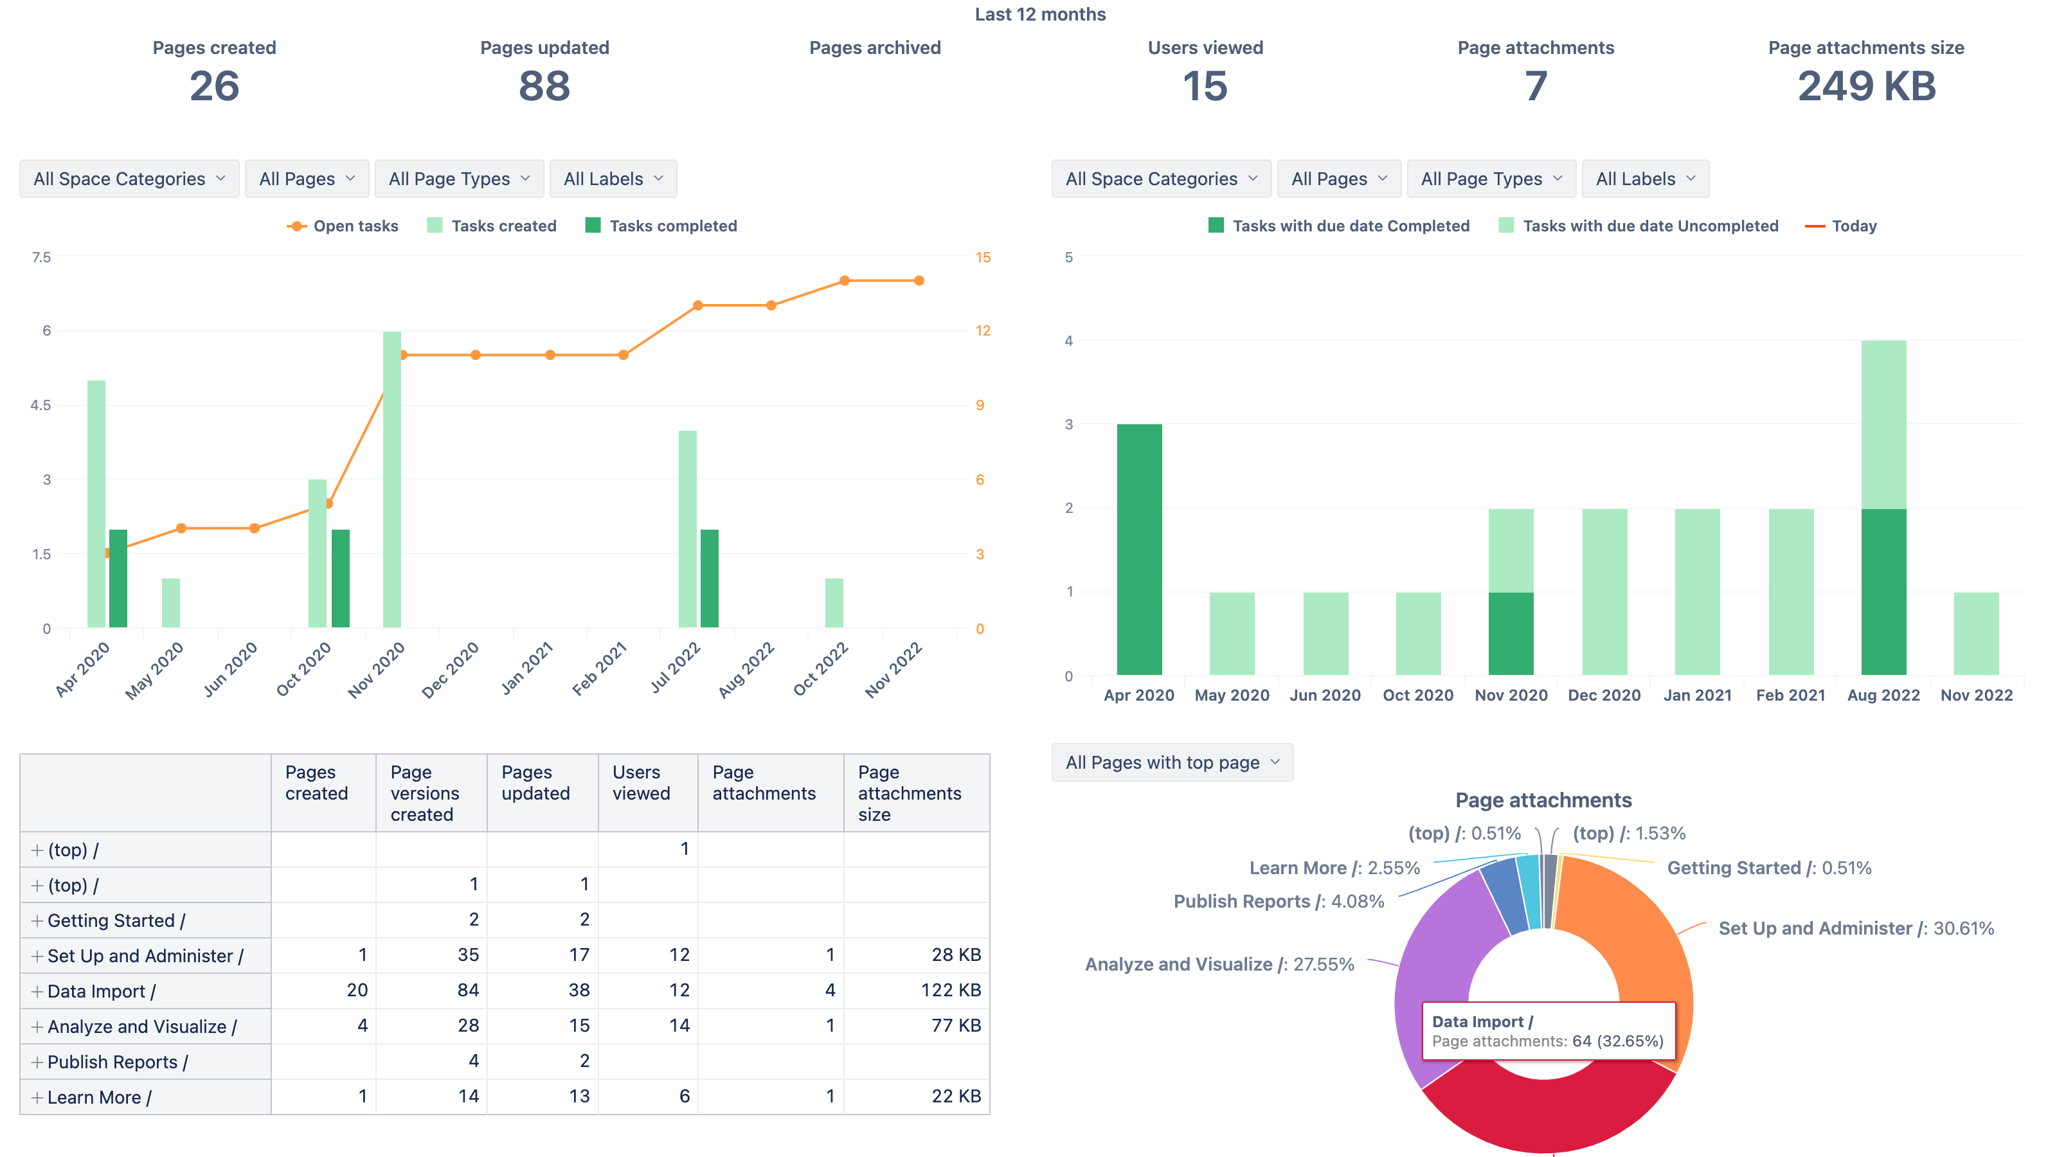
Task: Open the All Pages dropdown filter
Action: (x=304, y=178)
